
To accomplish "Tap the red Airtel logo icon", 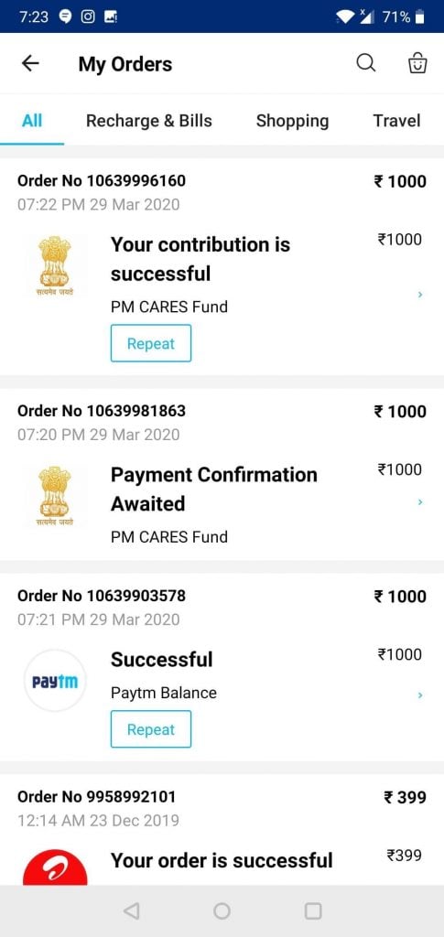I will (55, 867).
